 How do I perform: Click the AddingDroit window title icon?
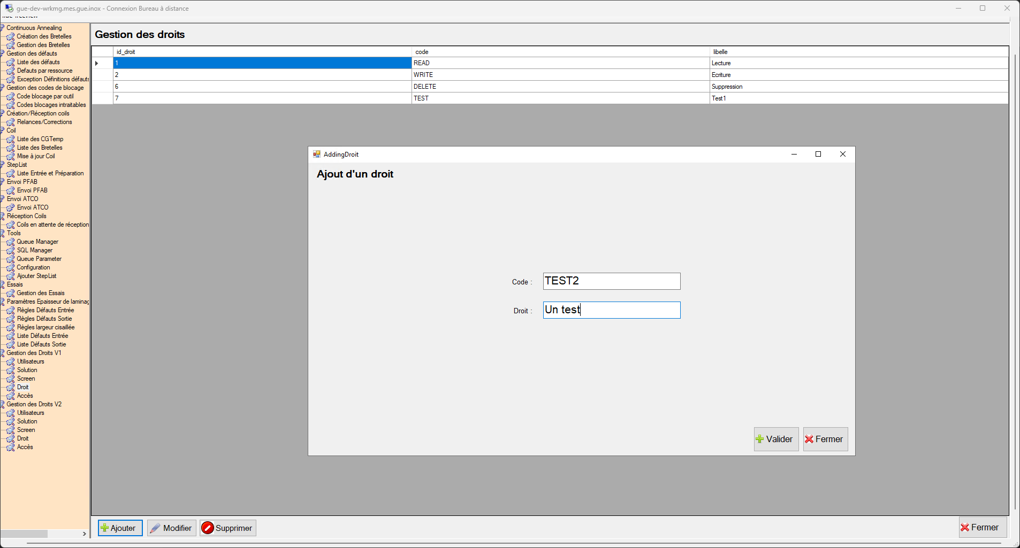317,155
